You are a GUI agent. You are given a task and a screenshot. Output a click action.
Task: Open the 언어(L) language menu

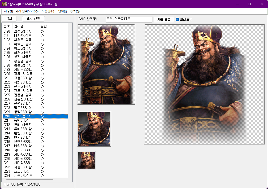click(x=62, y=11)
